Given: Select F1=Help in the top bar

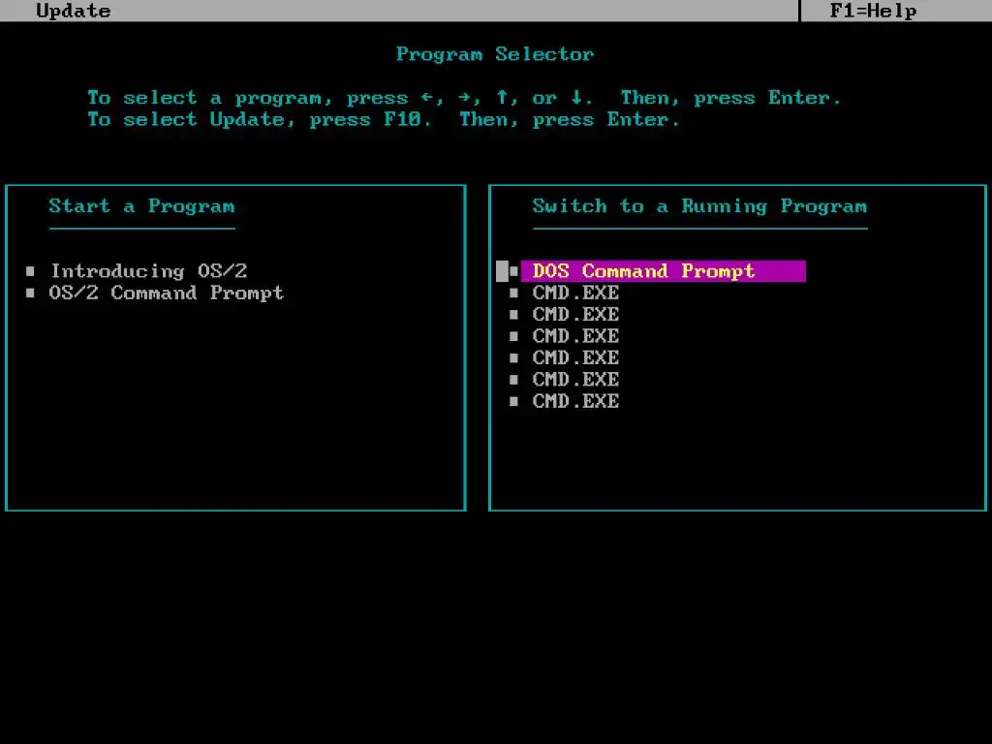Looking at the screenshot, I should pos(873,11).
